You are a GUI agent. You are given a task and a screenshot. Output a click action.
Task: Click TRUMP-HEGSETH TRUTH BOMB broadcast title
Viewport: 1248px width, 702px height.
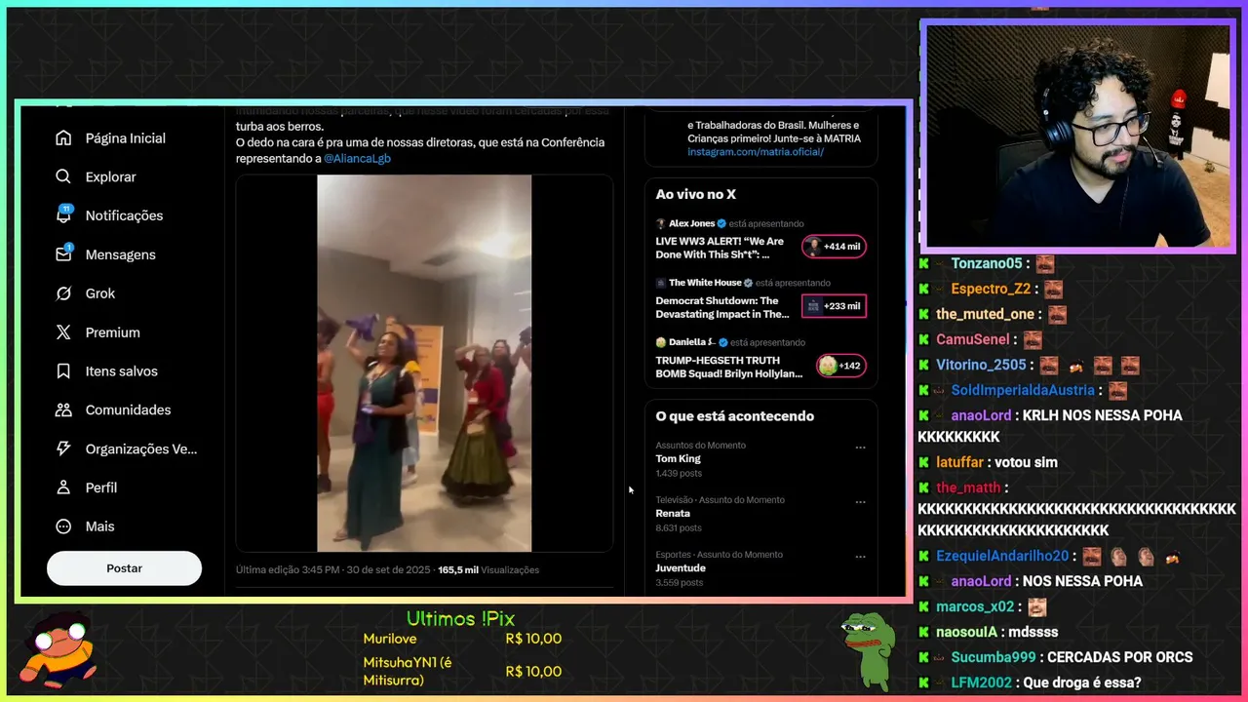tap(729, 367)
